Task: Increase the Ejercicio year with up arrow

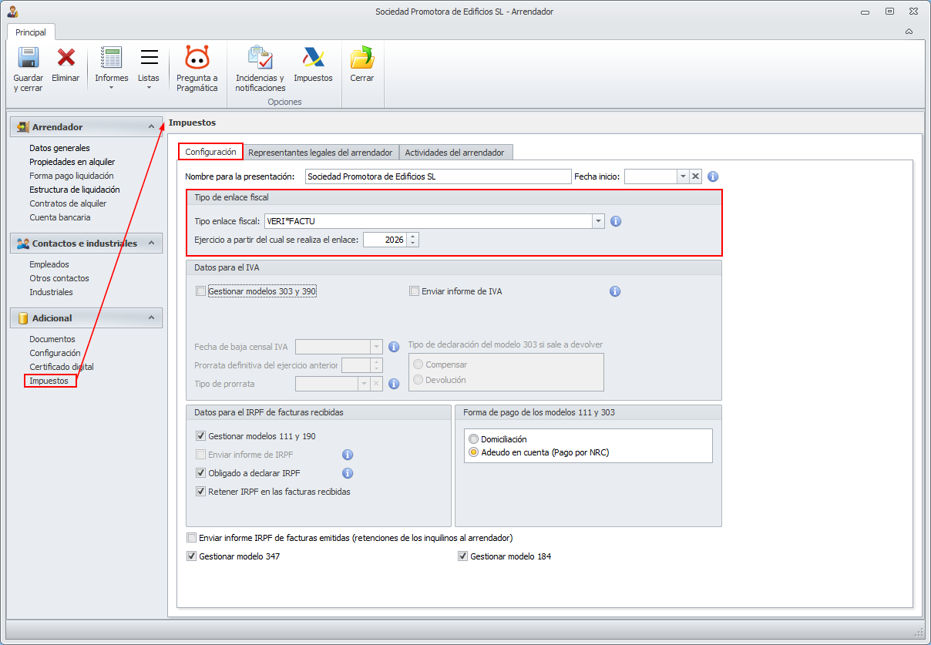Action: (x=413, y=237)
